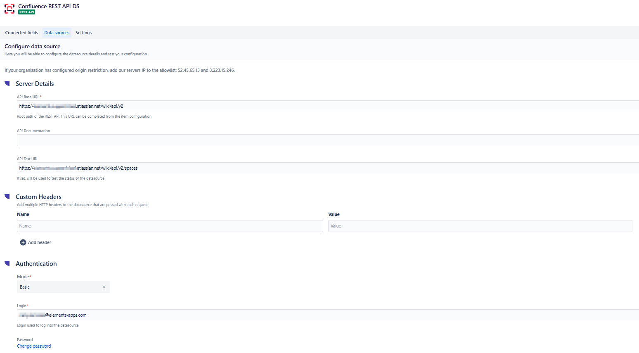Click the purple bookmark icon beside Authentication

point(7,263)
